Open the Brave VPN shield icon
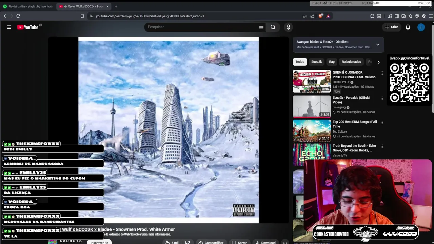Image resolution: width=434 pixels, height=244 pixels. [x=417, y=16]
